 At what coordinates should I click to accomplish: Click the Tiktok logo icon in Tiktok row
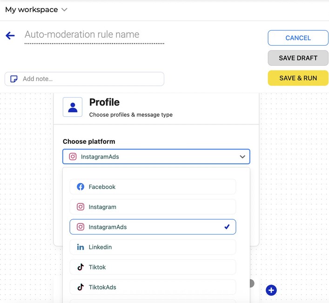click(x=81, y=267)
